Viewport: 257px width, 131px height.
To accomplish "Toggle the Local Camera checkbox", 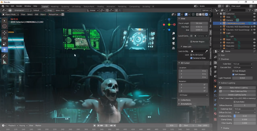I will tap(191, 36).
